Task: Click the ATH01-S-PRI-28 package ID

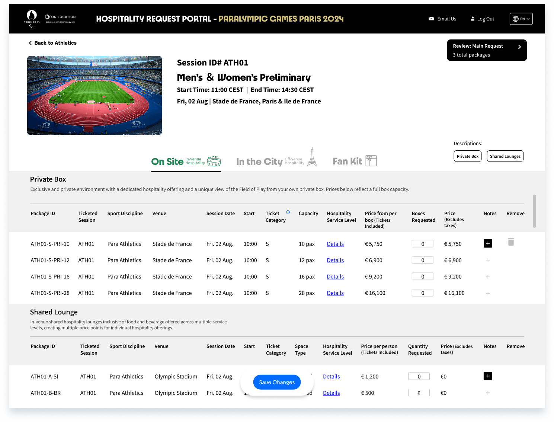Action: point(50,293)
